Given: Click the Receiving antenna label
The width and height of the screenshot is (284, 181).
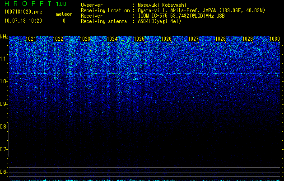Looking at the screenshot, I should point(104,21).
